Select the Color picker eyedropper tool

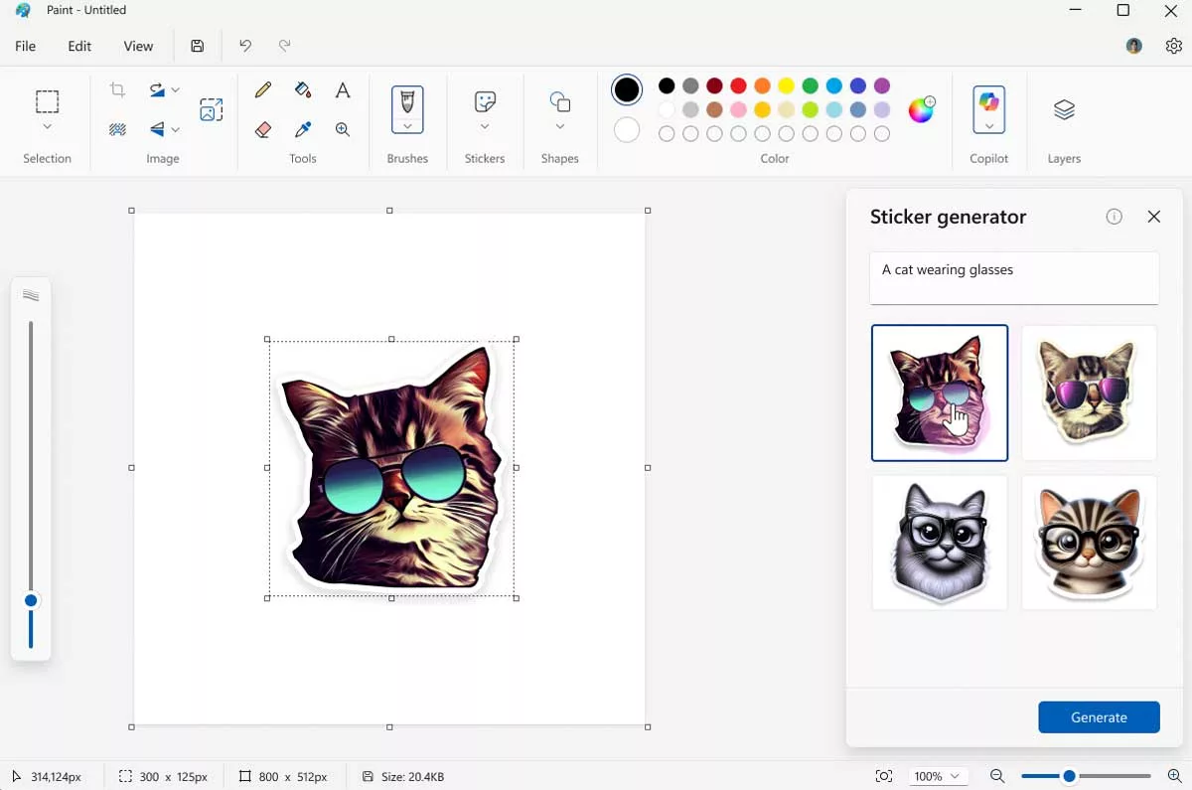pos(303,130)
